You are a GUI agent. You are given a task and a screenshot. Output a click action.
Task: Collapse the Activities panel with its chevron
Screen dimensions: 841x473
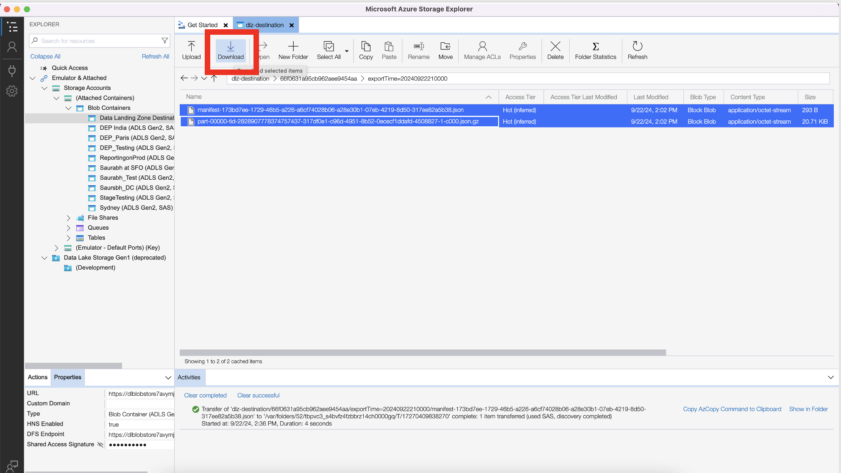click(830, 377)
